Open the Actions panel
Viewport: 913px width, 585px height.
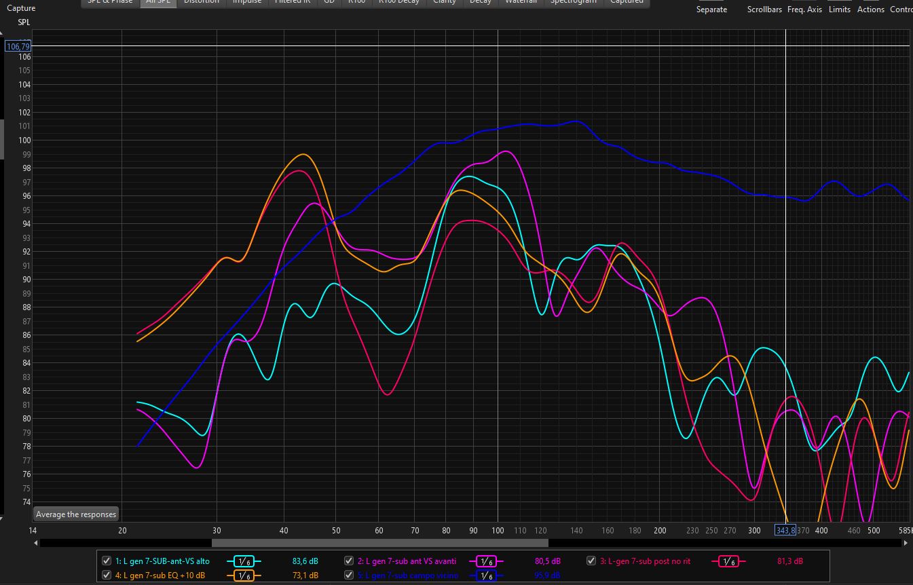click(x=871, y=10)
